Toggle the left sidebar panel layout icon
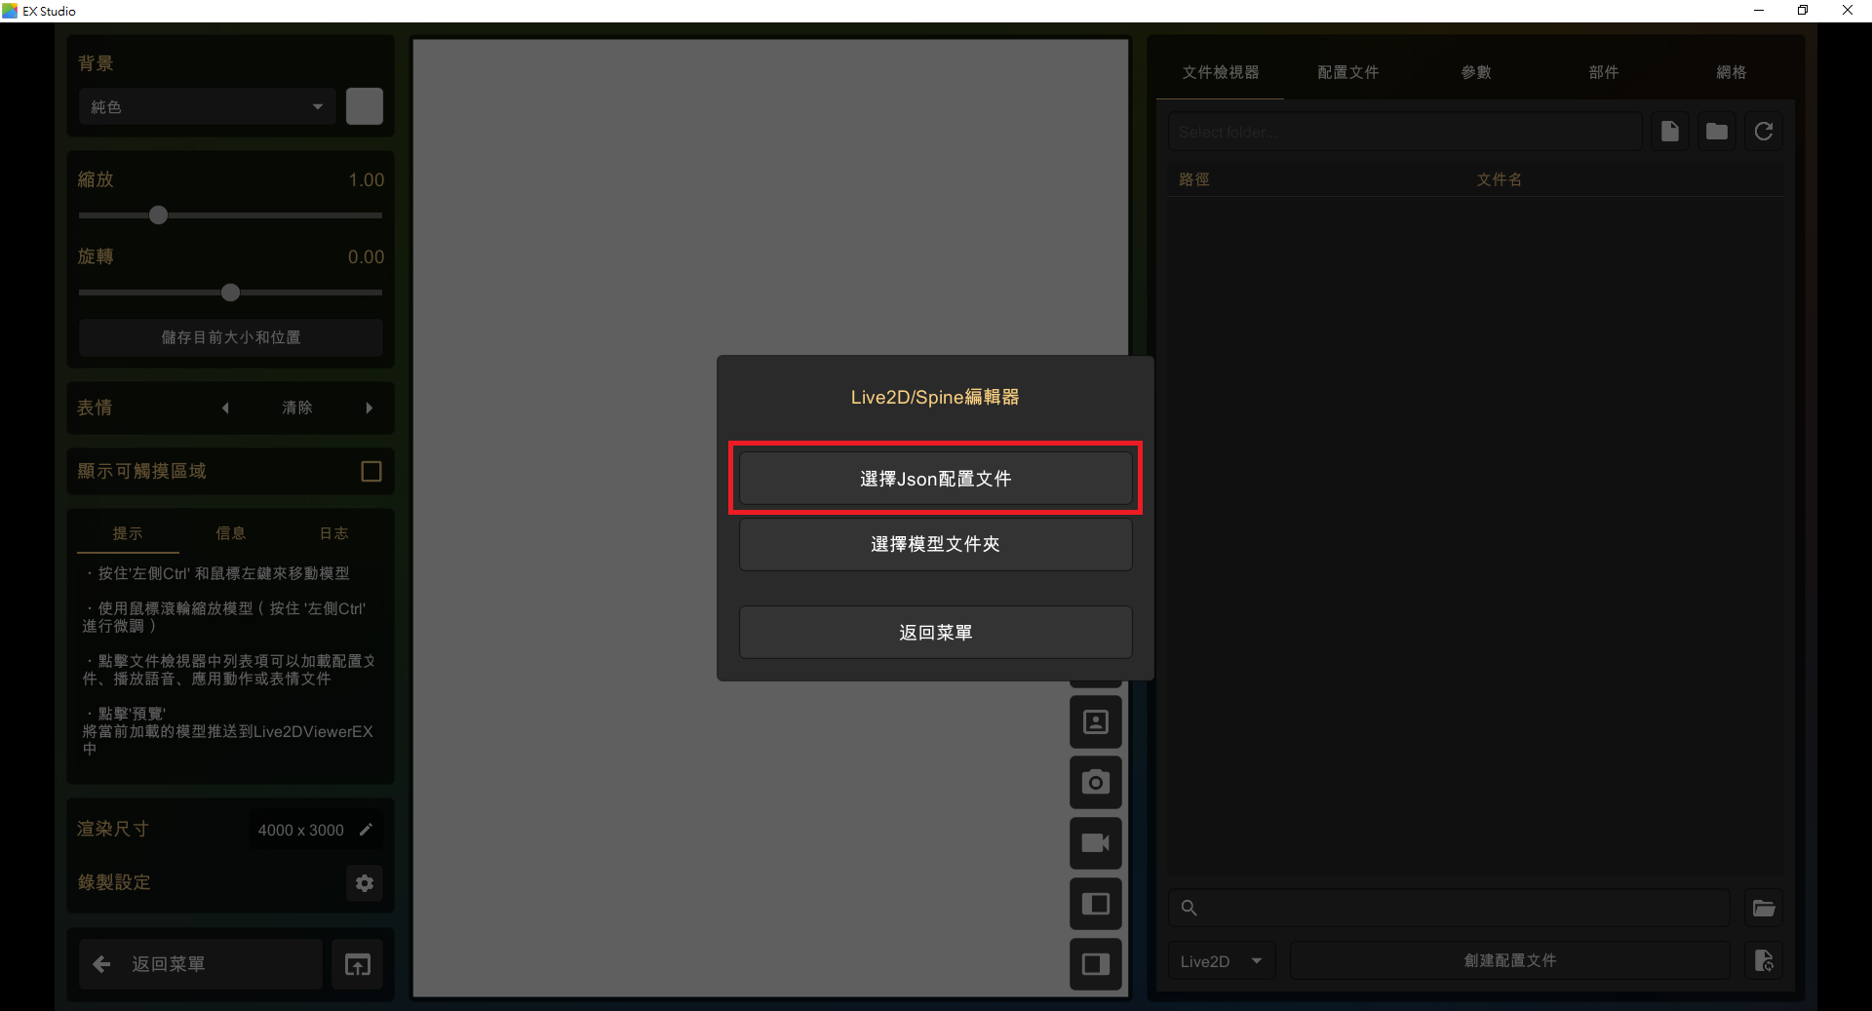The width and height of the screenshot is (1872, 1011). [1095, 904]
